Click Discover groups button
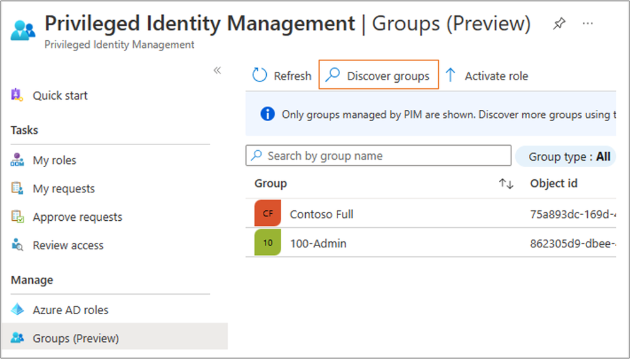The height and width of the screenshot is (359, 630). click(378, 76)
